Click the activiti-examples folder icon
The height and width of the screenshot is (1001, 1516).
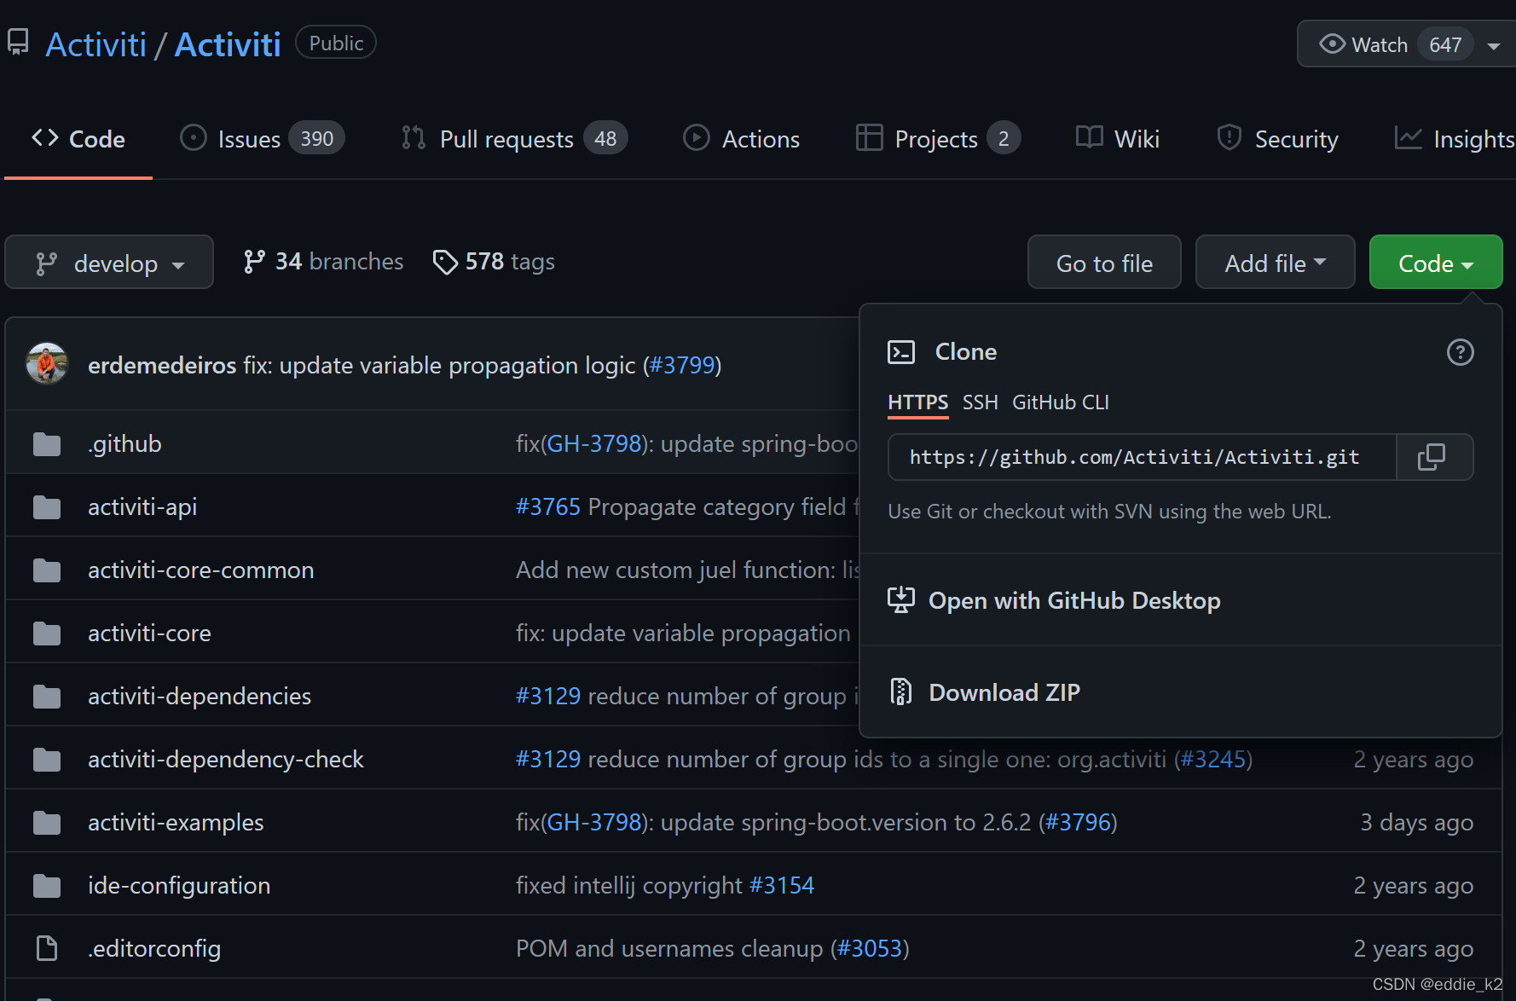[47, 823]
